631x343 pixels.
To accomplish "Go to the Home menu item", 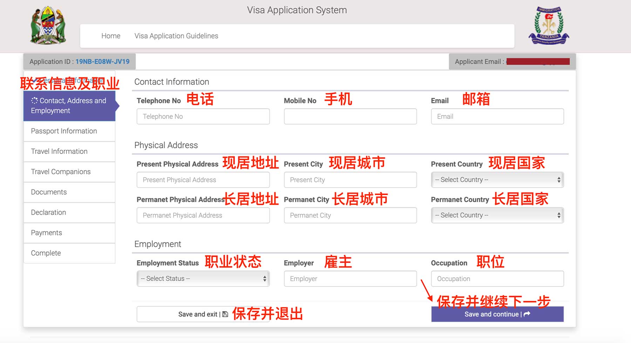I will (111, 36).
